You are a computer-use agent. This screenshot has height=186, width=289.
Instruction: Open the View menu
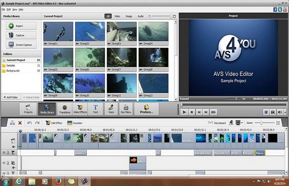pos(15,10)
